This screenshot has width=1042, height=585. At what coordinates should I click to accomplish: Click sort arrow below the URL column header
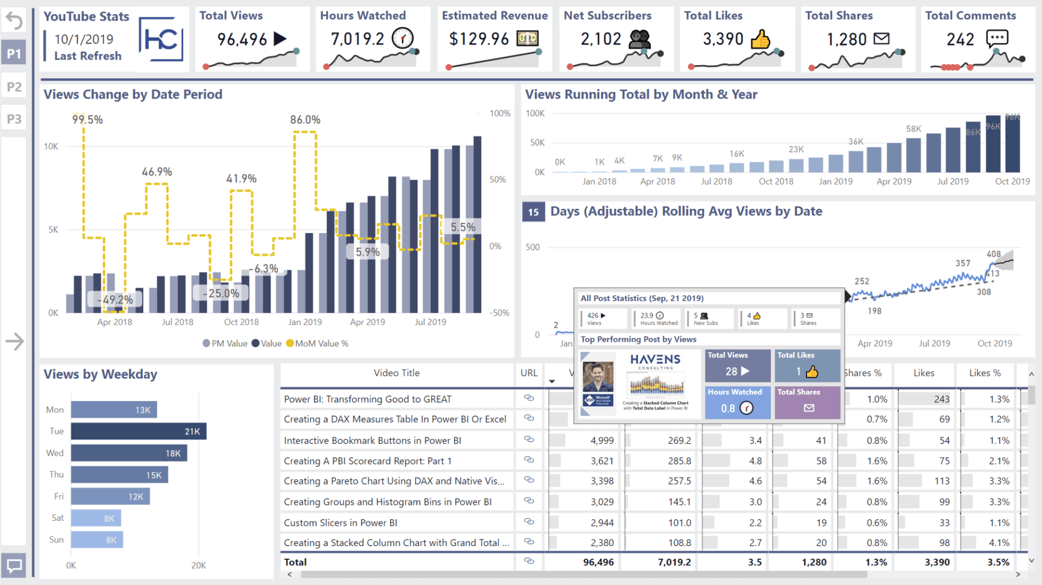[x=551, y=381]
